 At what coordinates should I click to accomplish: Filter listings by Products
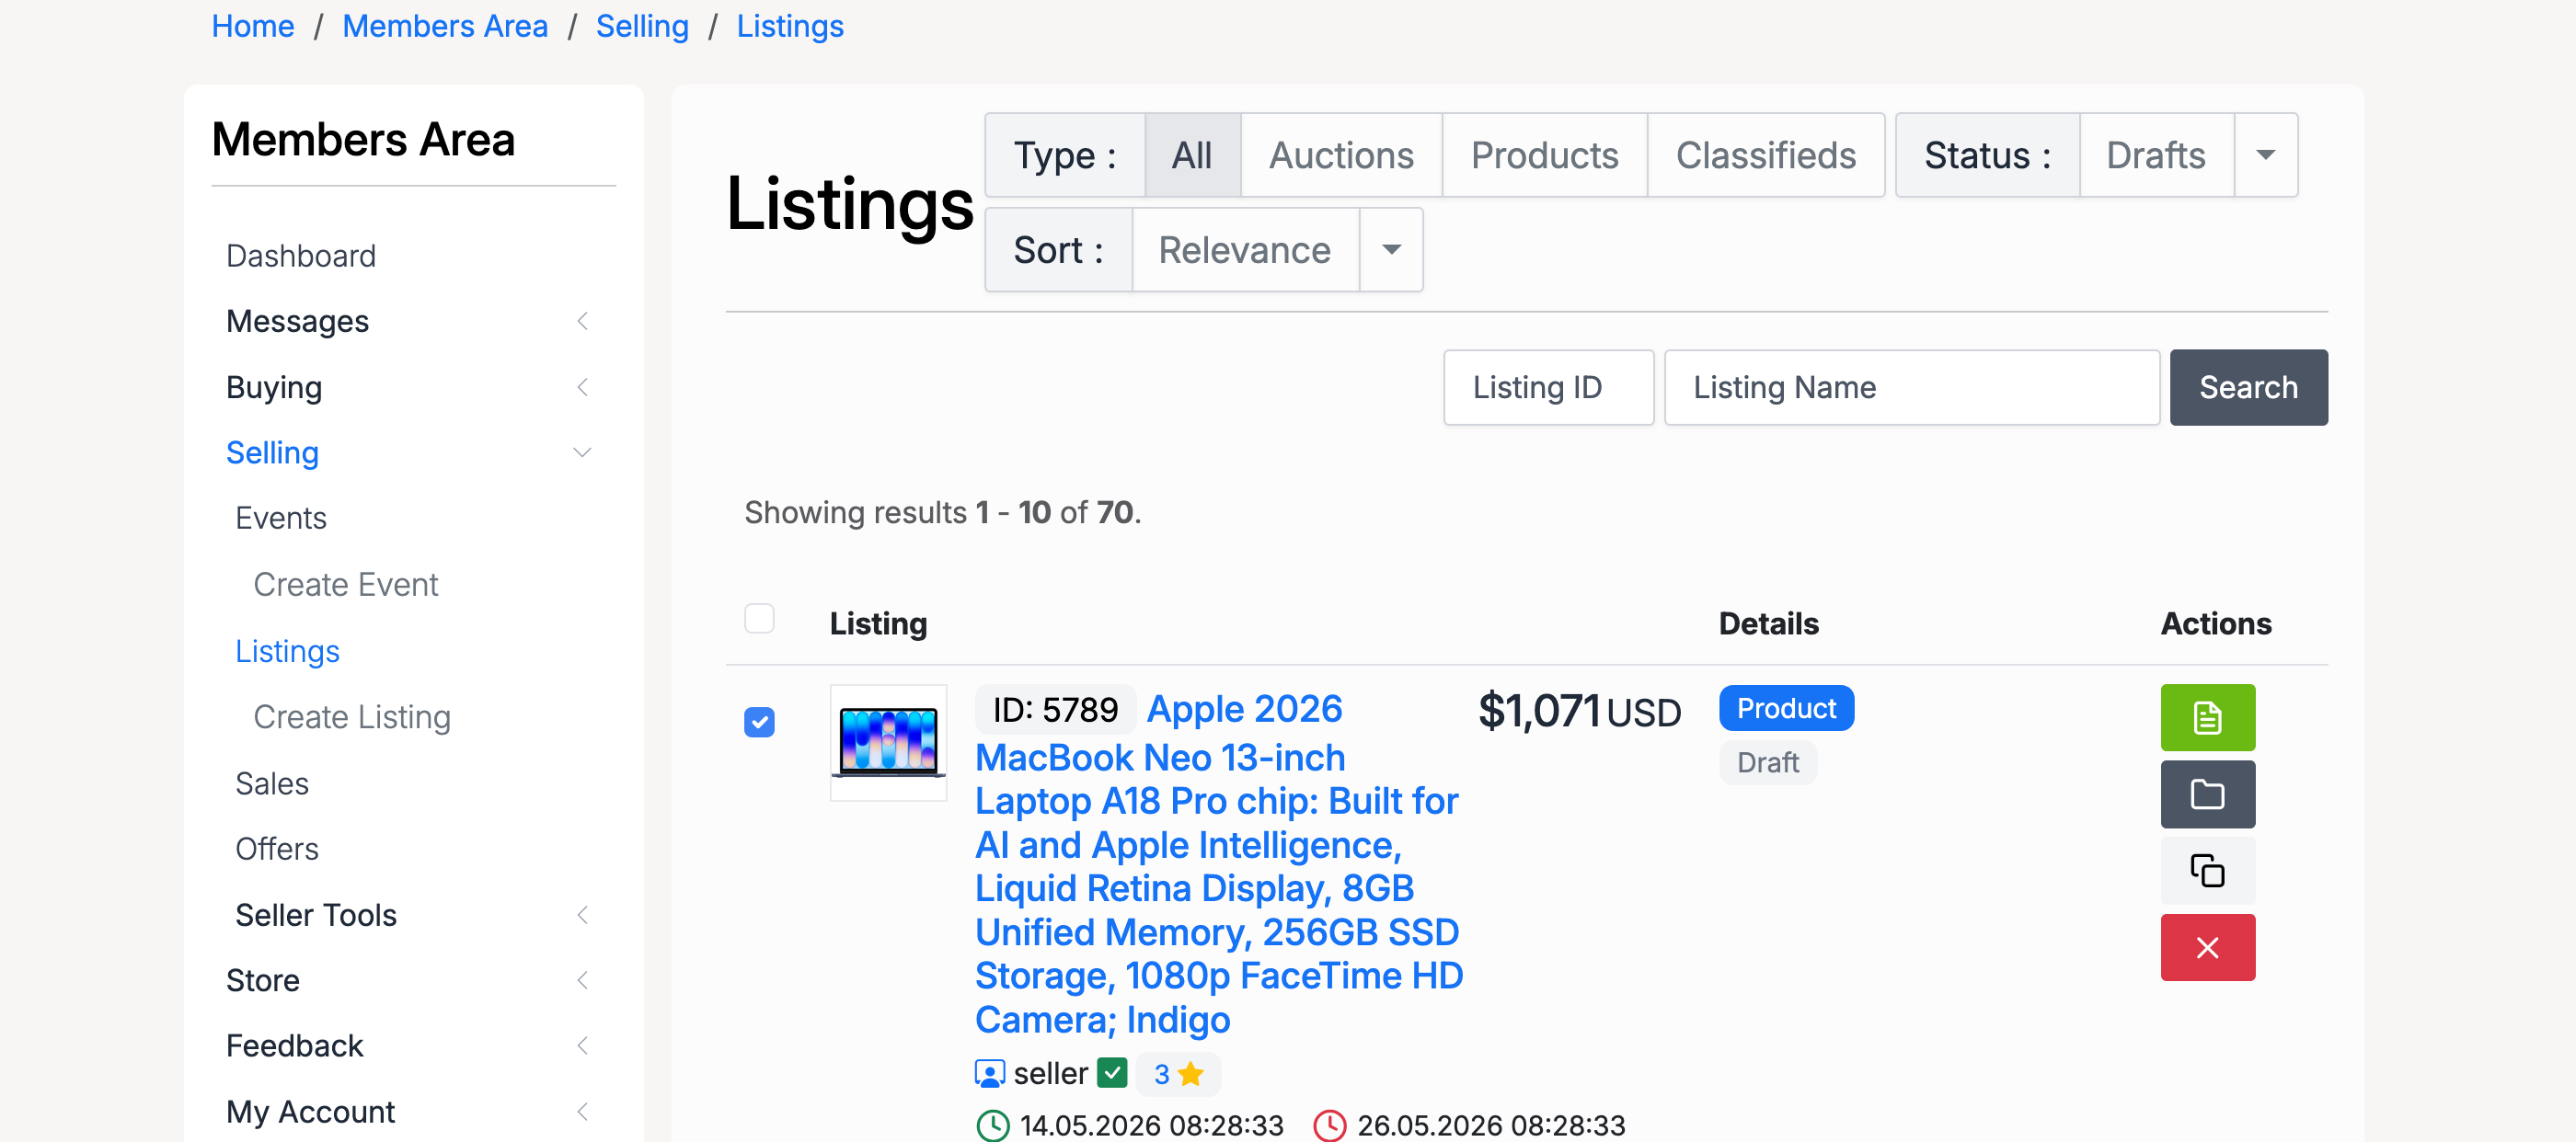pos(1543,154)
